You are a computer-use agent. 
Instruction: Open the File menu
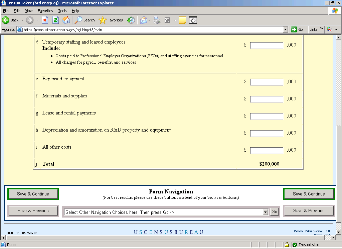click(6, 11)
